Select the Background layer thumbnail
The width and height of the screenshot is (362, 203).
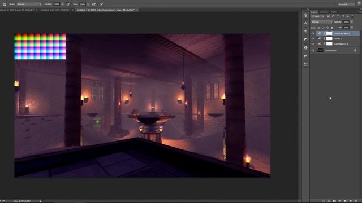coord(320,50)
